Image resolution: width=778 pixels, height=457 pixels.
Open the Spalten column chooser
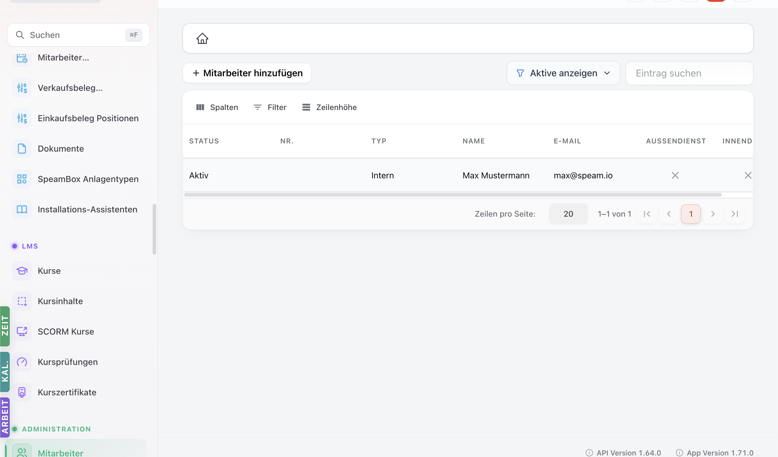(x=217, y=107)
